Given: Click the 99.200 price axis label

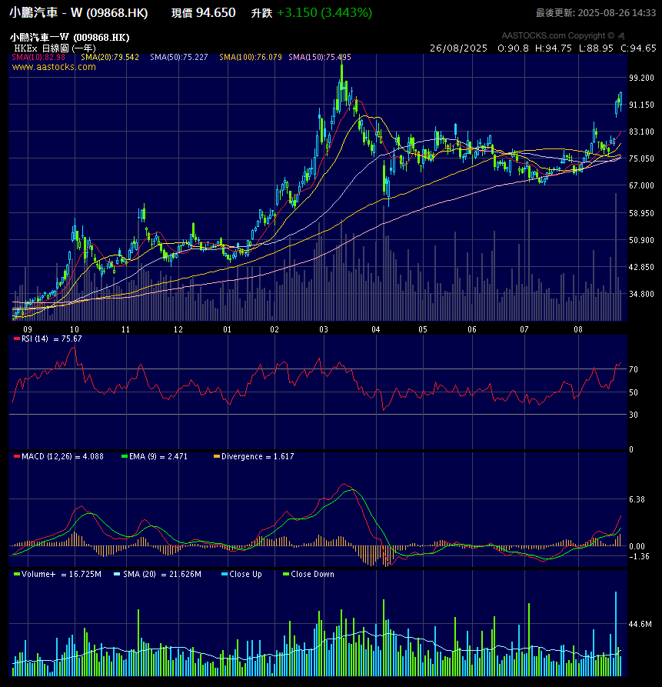Looking at the screenshot, I should [641, 78].
